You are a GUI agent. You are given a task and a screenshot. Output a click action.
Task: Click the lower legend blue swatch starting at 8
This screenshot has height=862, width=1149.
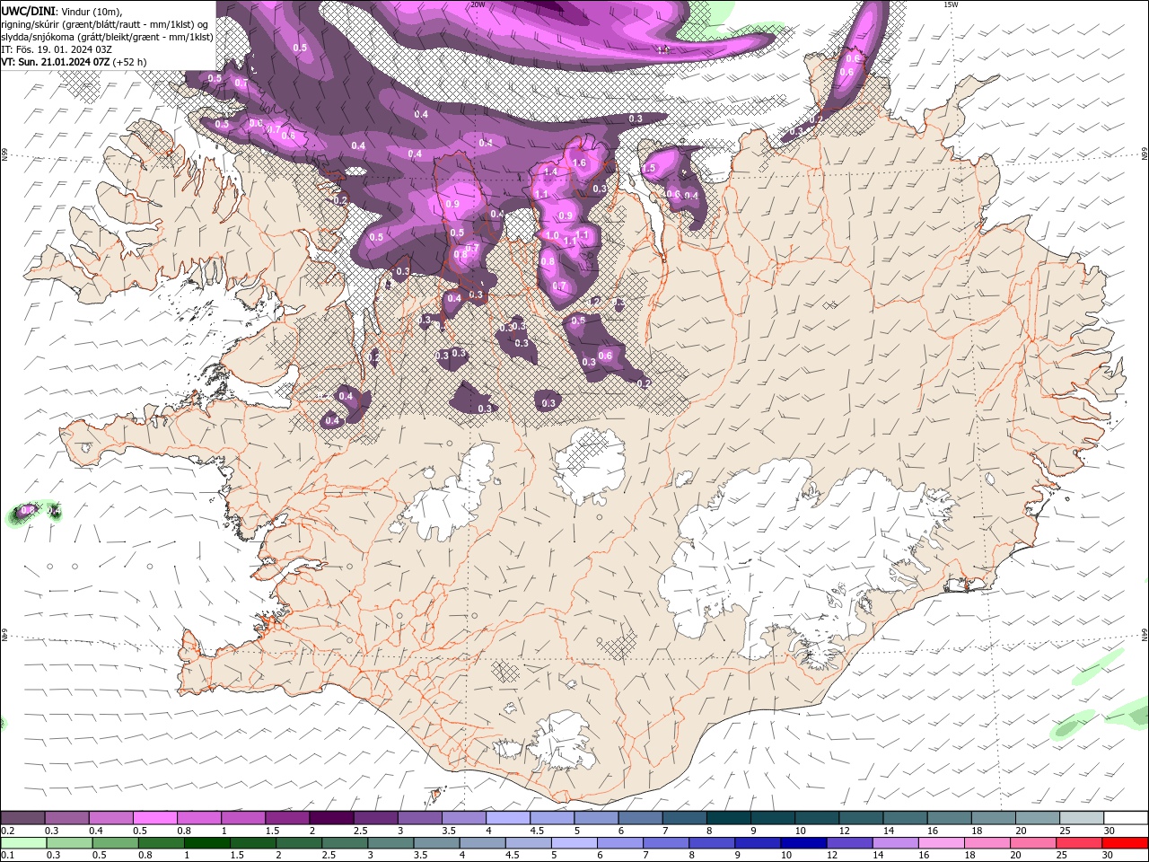pos(712,843)
